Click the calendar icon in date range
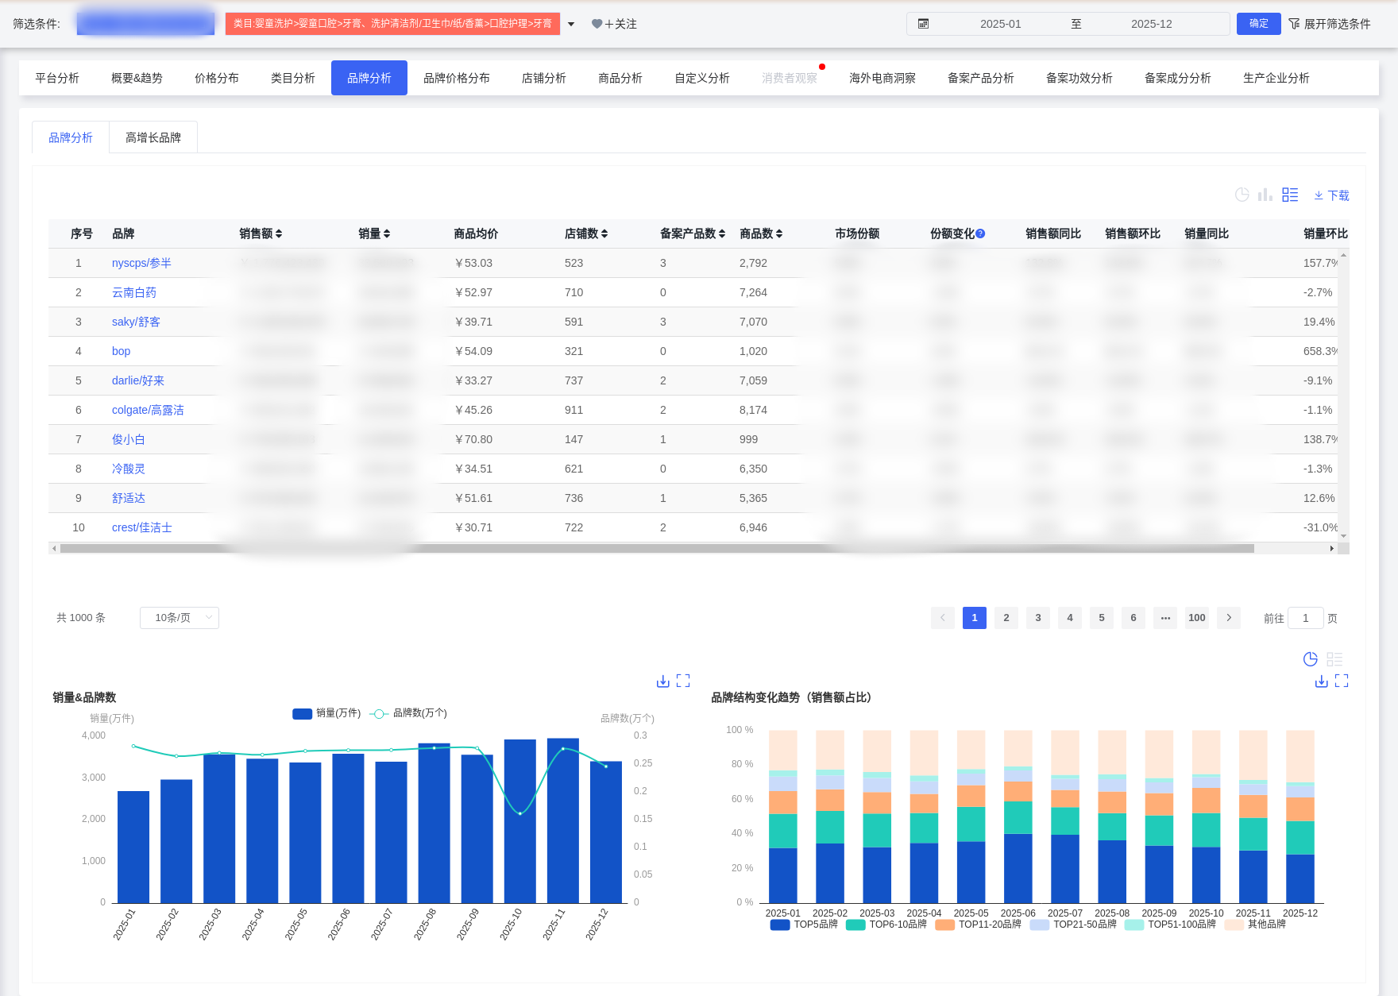This screenshot has width=1398, height=996. [923, 24]
